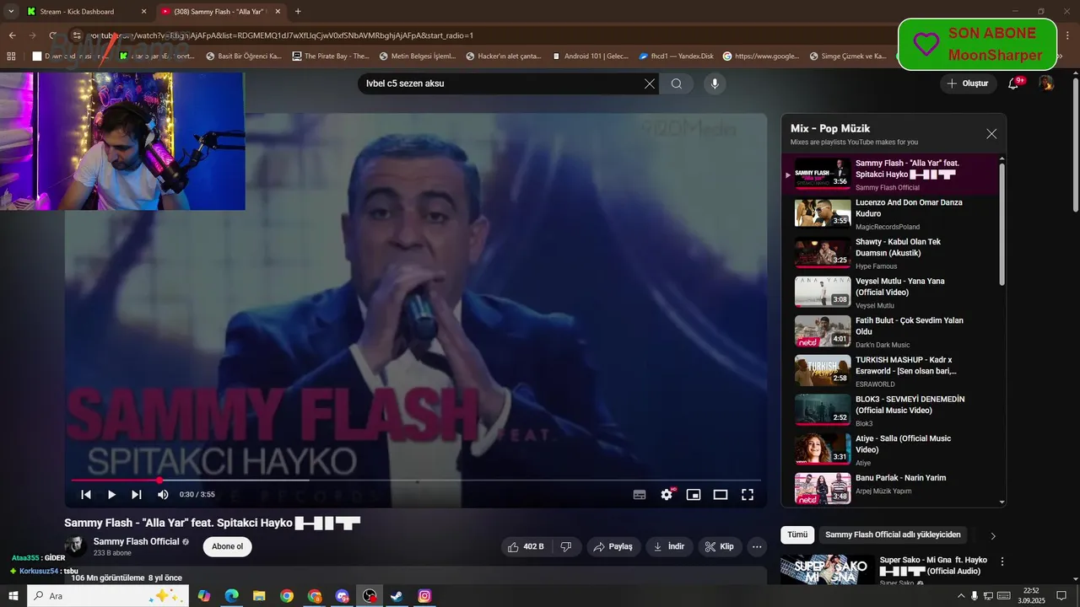Open OBS Studio from taskbar

(x=370, y=596)
